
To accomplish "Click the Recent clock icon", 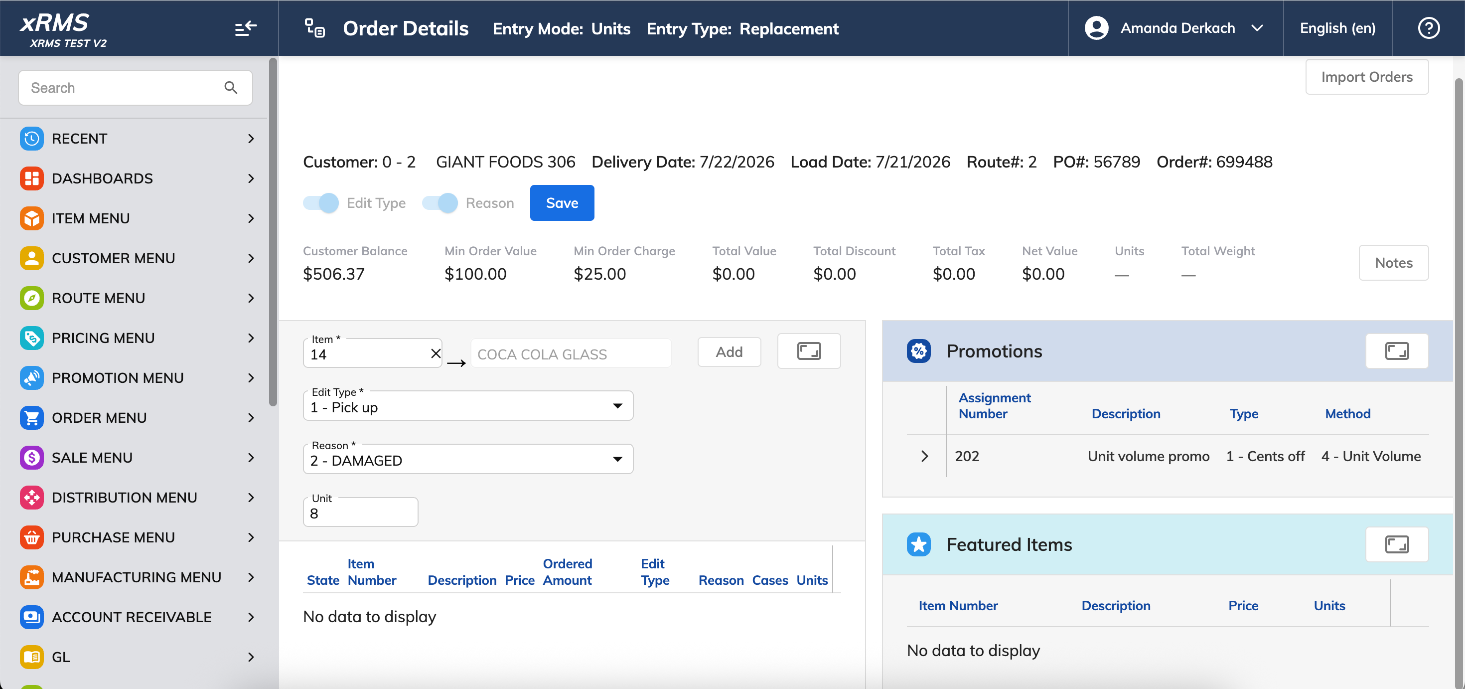I will pos(32,138).
